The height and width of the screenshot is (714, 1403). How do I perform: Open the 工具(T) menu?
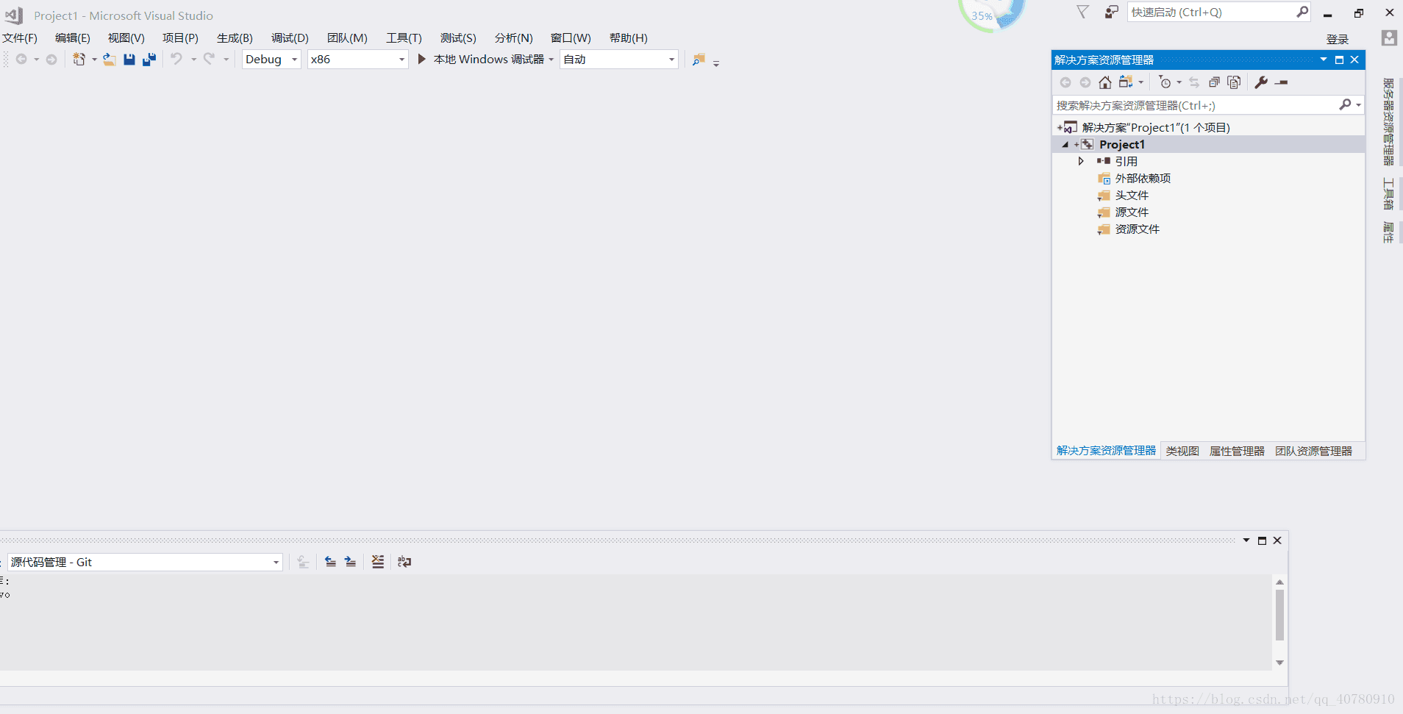404,38
